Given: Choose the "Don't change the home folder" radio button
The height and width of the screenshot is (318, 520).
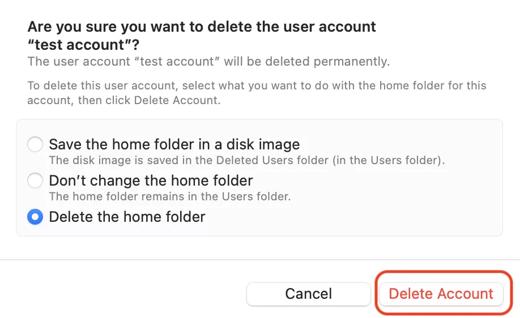Looking at the screenshot, I should point(35,181).
